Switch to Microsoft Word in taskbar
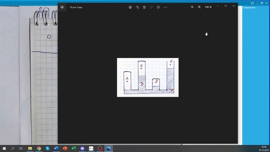This screenshot has width=270, height=152. [56, 148]
